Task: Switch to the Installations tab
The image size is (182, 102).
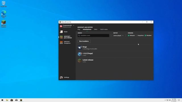Action: (87, 29)
